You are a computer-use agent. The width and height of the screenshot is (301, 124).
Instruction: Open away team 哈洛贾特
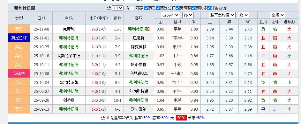139,65
